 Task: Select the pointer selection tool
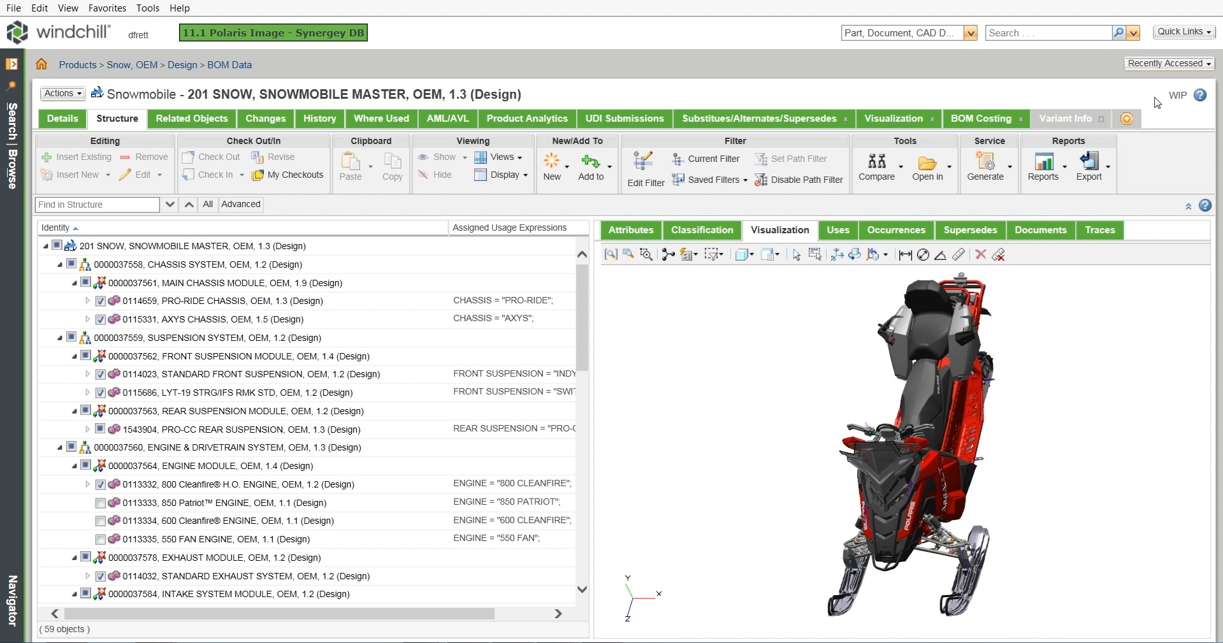(x=797, y=255)
